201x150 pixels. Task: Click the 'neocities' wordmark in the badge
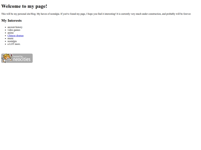click(22, 59)
